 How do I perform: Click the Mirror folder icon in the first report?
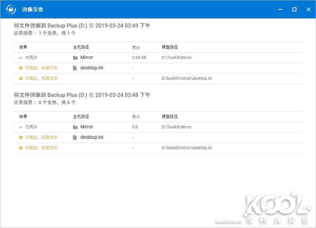pyautogui.click(x=75, y=57)
